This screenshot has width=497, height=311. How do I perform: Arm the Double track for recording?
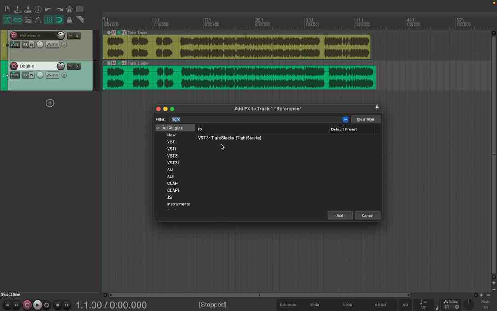(14, 66)
